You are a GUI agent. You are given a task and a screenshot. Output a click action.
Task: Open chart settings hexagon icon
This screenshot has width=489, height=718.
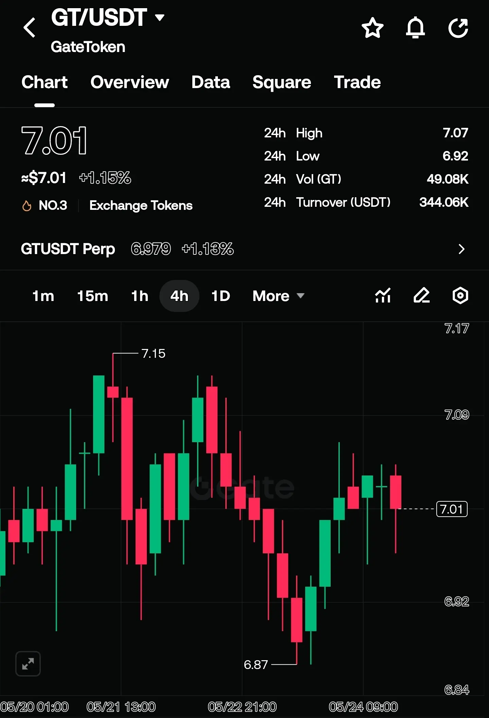point(460,295)
